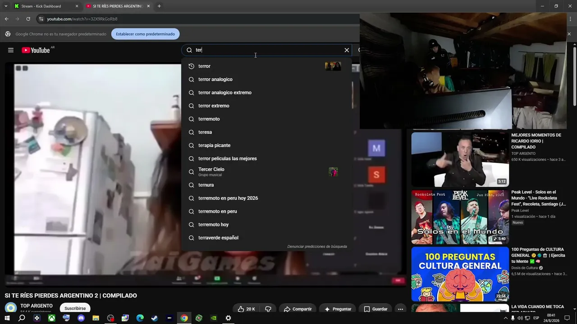The height and width of the screenshot is (324, 577).
Task: Open File Explorer from the taskbar
Action: [96, 318]
